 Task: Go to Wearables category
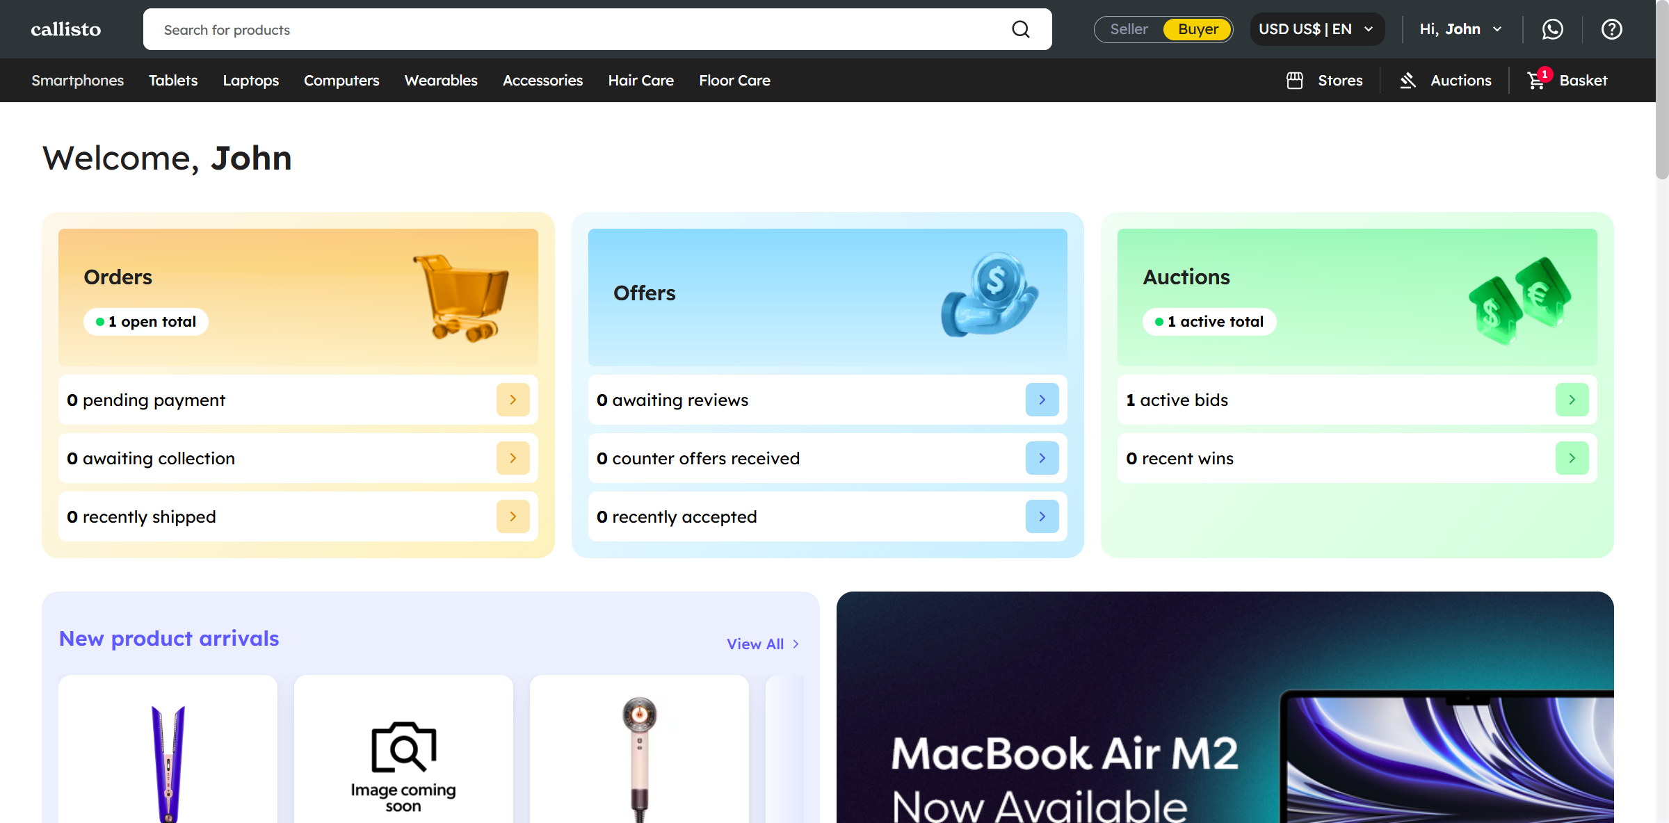441,81
